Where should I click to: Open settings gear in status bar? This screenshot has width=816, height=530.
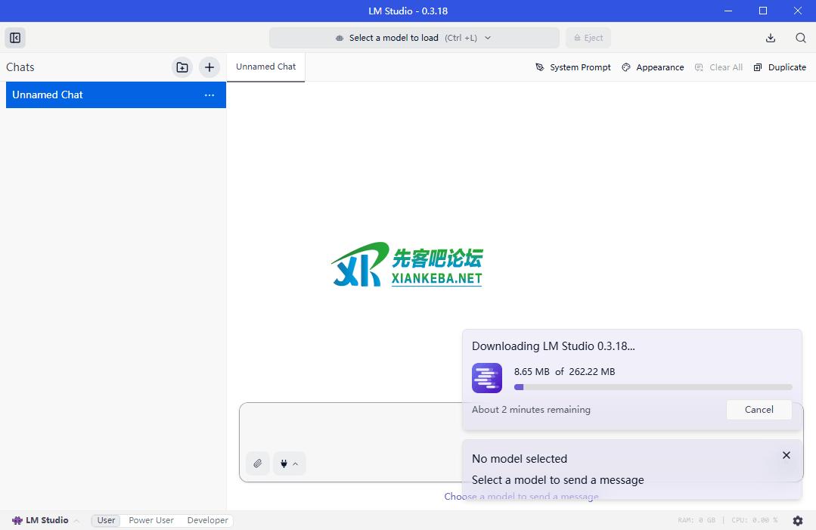coord(798,520)
